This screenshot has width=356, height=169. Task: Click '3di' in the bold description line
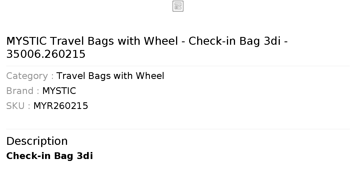[x=85, y=156]
